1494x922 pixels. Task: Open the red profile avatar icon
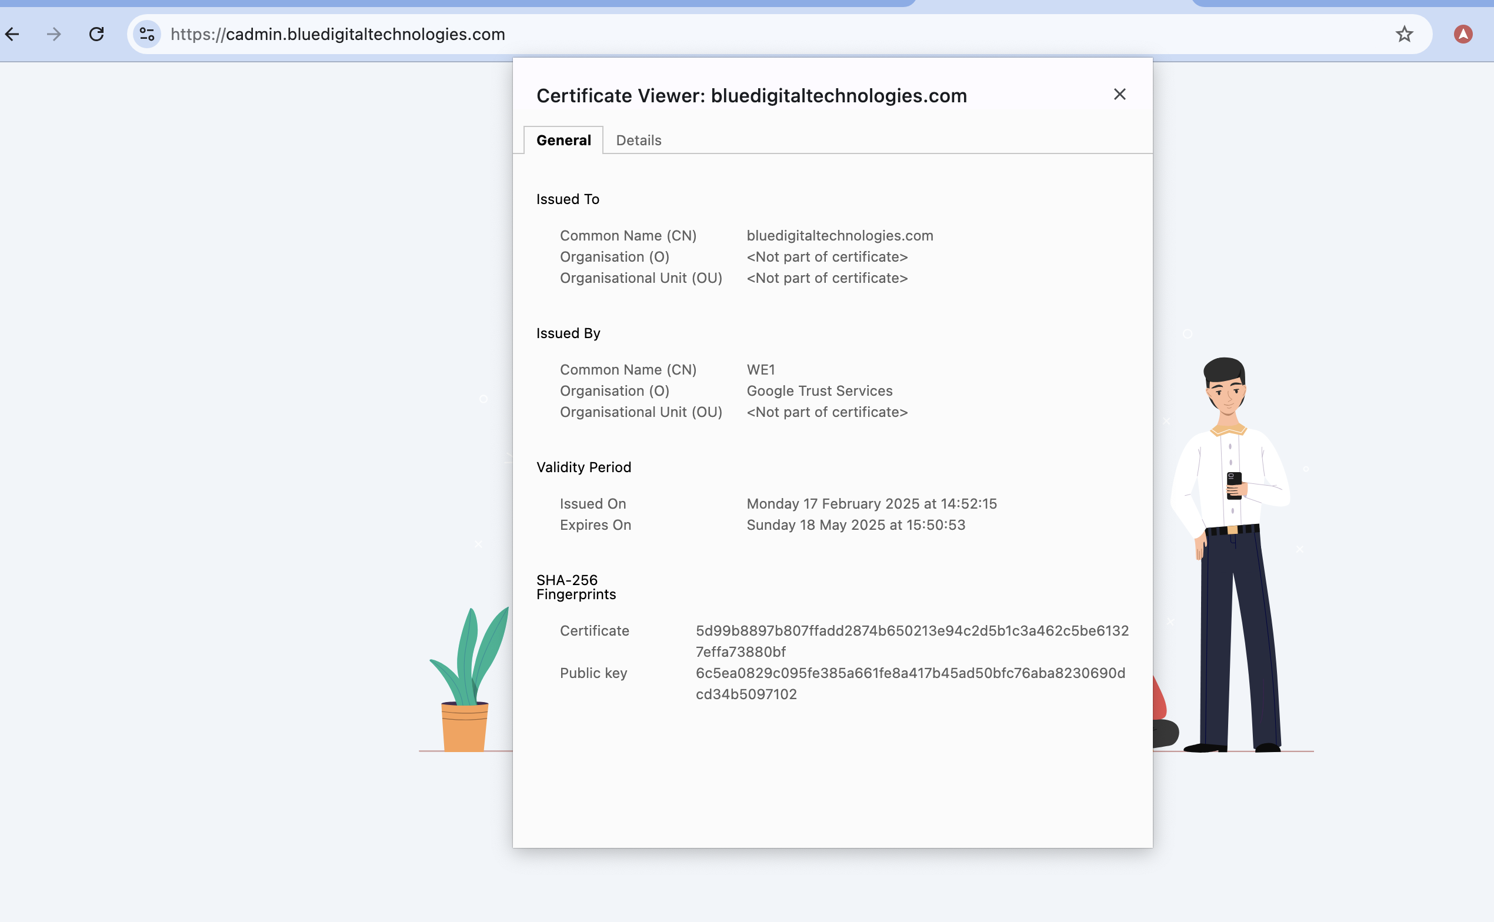1462,34
